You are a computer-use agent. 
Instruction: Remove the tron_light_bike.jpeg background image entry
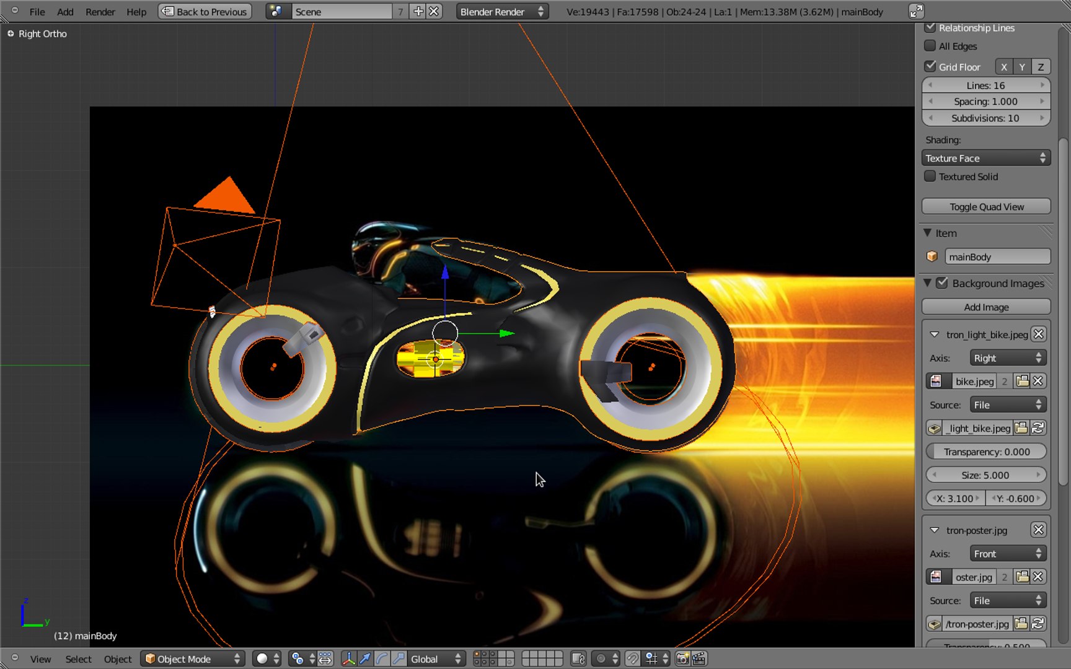coord(1039,334)
